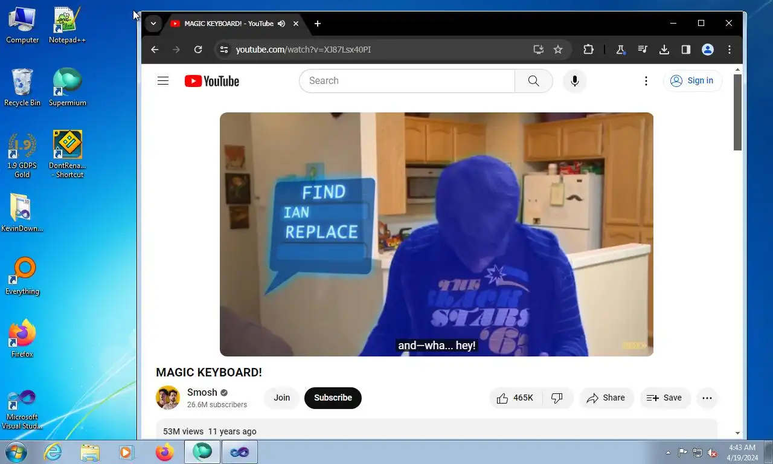Open the volume tray icon

(x=712, y=453)
